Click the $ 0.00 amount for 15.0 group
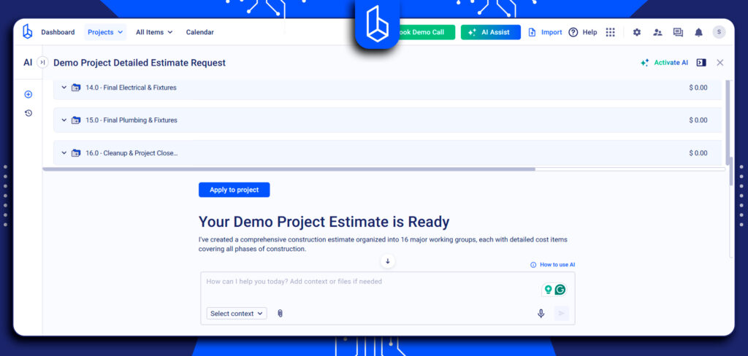This screenshot has width=748, height=356. (698, 120)
